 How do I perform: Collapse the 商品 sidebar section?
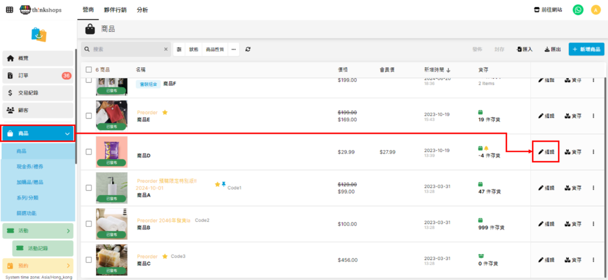pyautogui.click(x=67, y=134)
